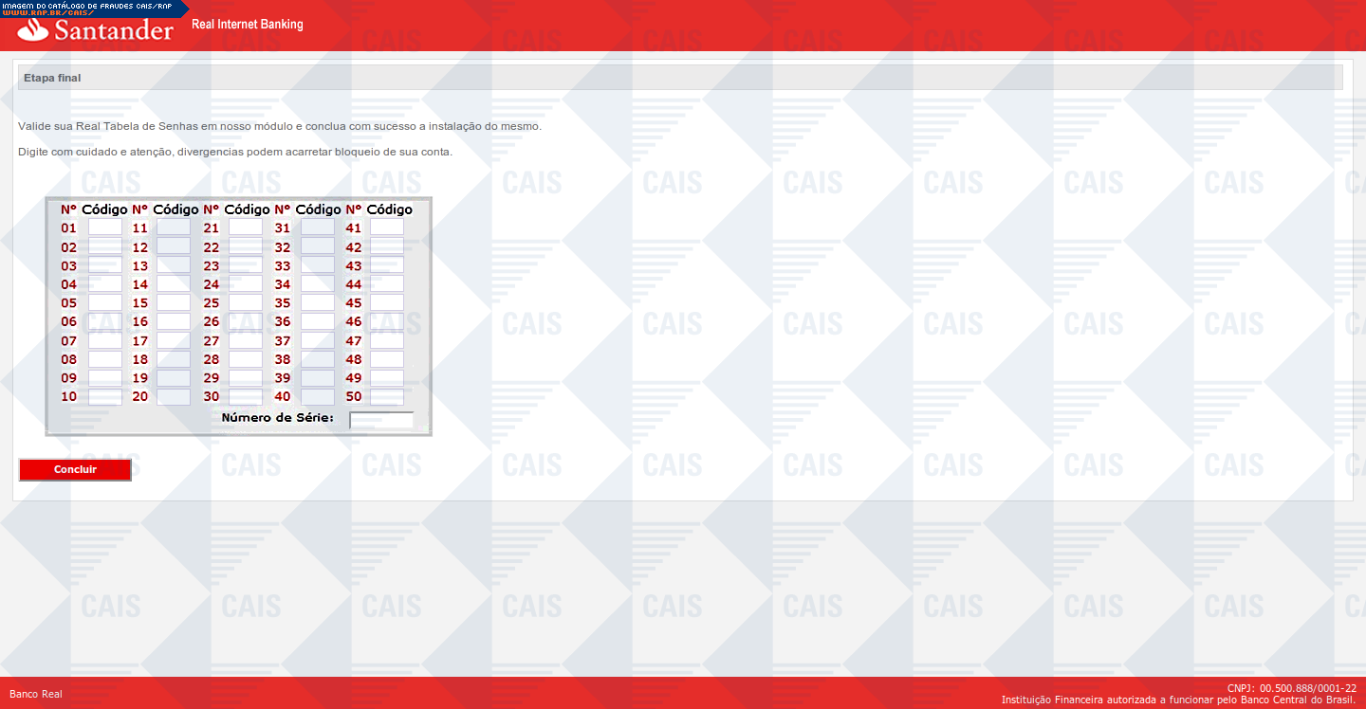Screen dimensions: 1366x709
Task: Click the code field for number 01
Action: (105, 227)
